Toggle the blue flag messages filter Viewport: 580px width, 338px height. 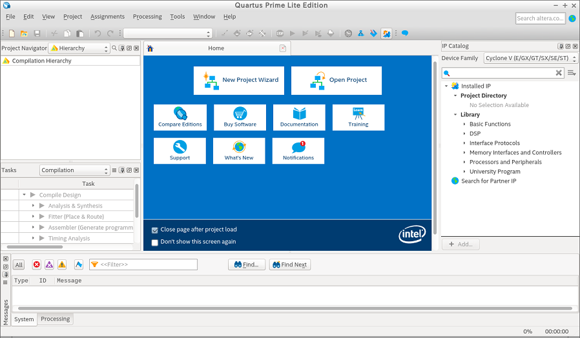tap(78, 264)
